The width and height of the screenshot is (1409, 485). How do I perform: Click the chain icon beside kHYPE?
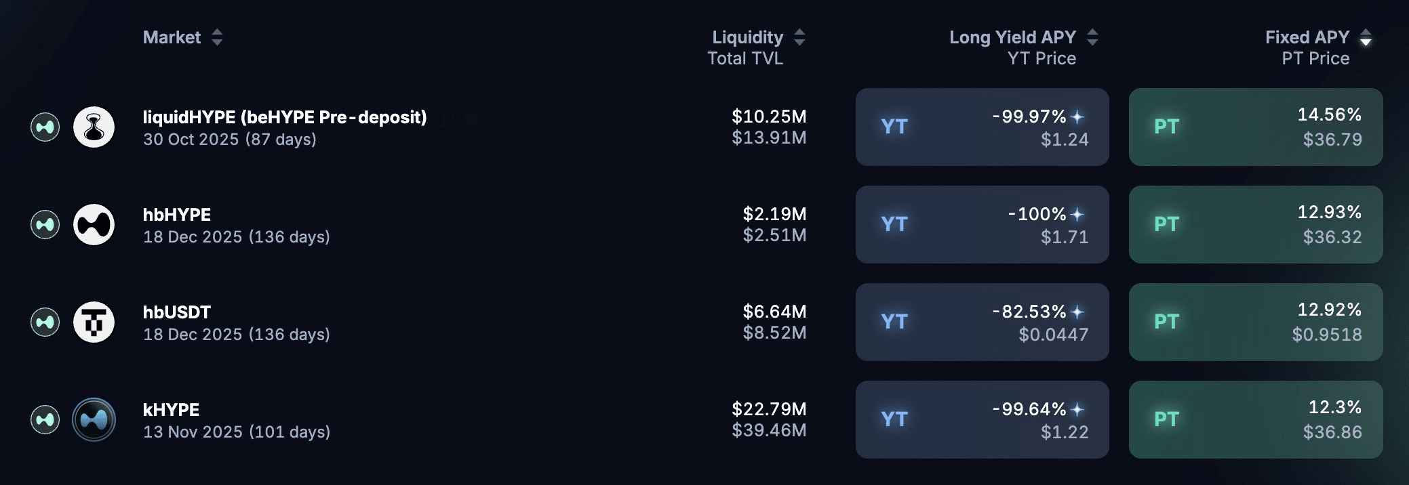click(45, 419)
